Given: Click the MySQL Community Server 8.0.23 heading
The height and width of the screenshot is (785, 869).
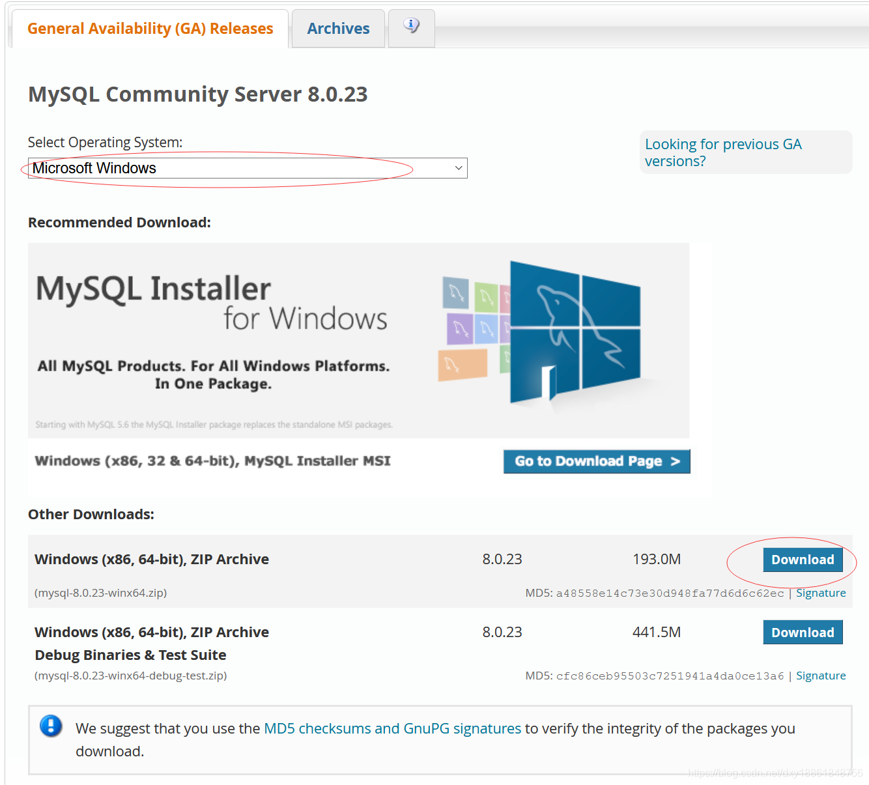Looking at the screenshot, I should point(198,94).
